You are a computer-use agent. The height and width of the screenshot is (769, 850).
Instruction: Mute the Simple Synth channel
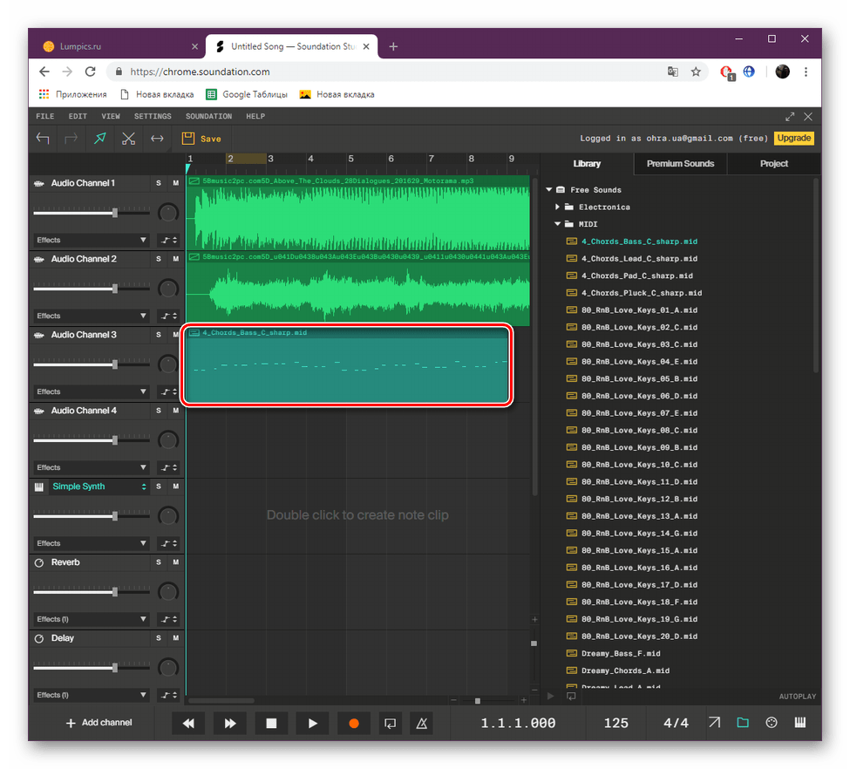pos(174,487)
